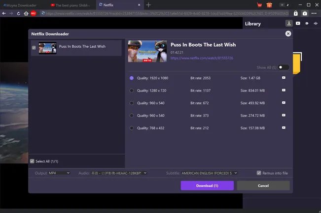321x213 pixels.
Task: Click the padlock icon beside address bar
Action: pos(296,13)
